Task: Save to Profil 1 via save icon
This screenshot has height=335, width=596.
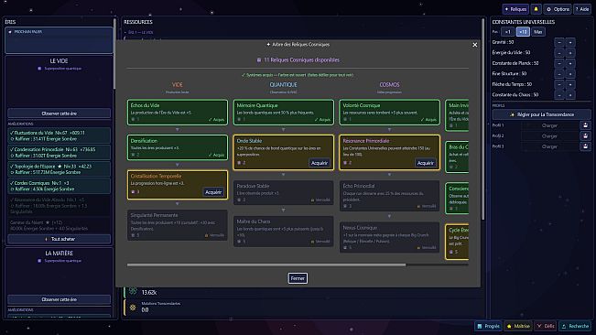Action: 585,125
